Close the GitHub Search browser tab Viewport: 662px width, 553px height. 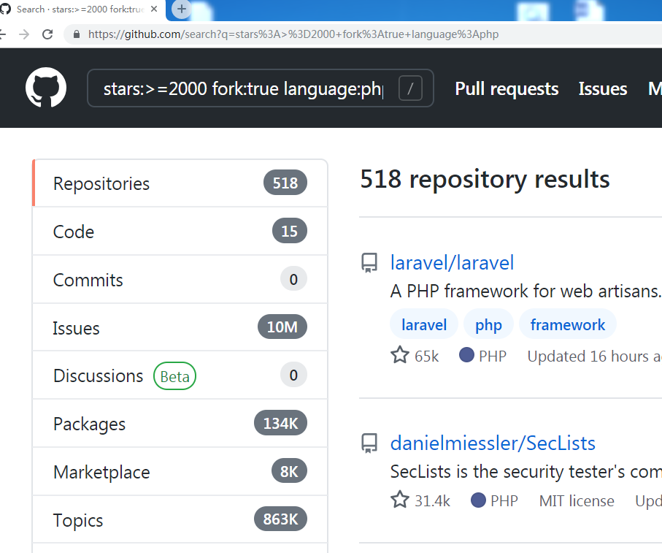tap(154, 9)
